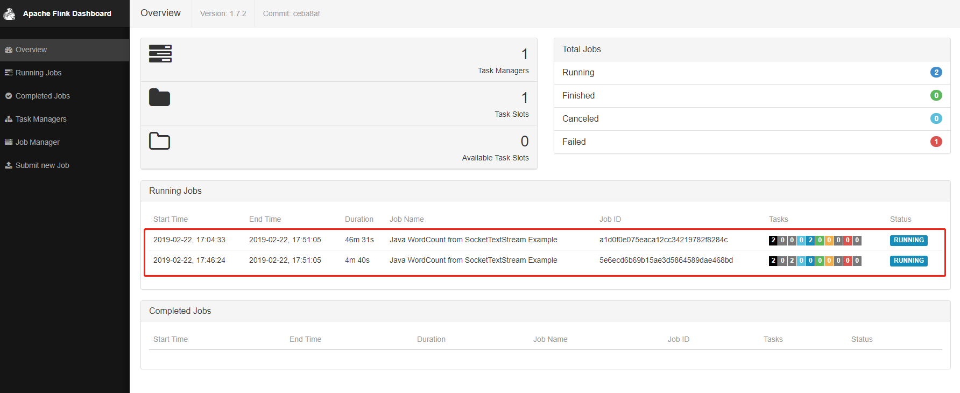The width and height of the screenshot is (960, 393).
Task: Click the RUNNING status badge for job a1d0f0e0
Action: tap(909, 240)
